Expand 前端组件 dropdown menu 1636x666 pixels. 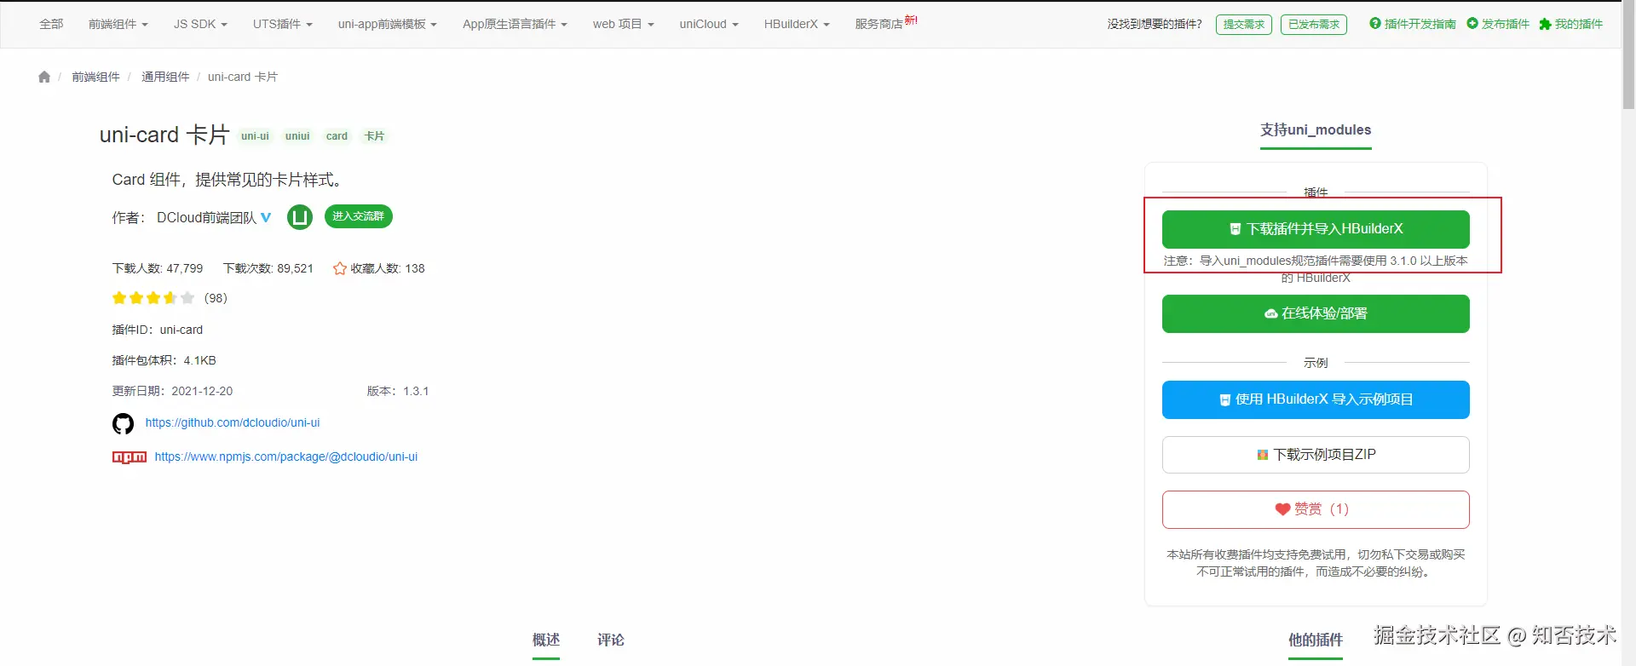pyautogui.click(x=118, y=24)
